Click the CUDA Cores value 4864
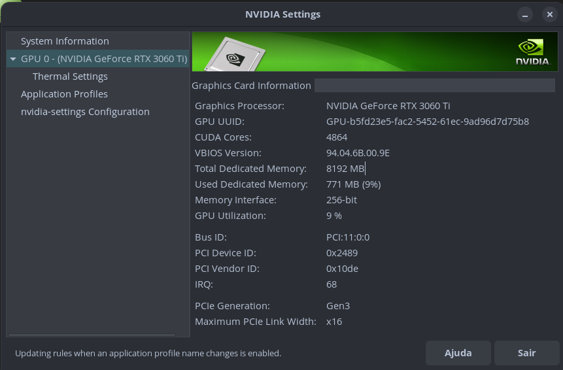The width and height of the screenshot is (563, 370). (x=337, y=137)
